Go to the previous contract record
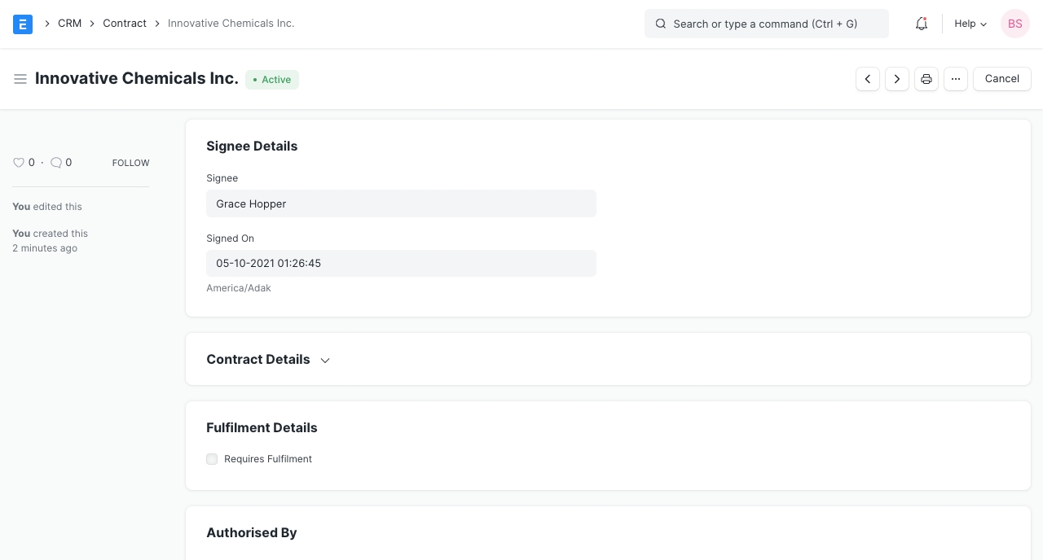Image resolution: width=1043 pixels, height=560 pixels. pos(868,79)
